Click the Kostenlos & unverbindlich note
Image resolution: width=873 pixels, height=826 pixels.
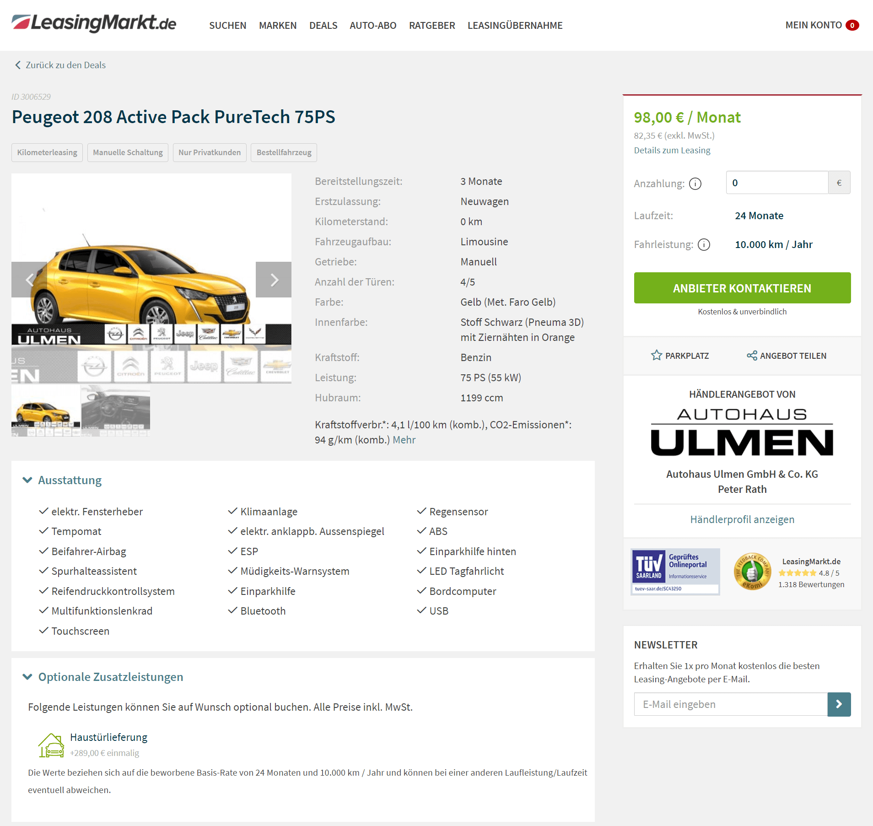click(742, 312)
